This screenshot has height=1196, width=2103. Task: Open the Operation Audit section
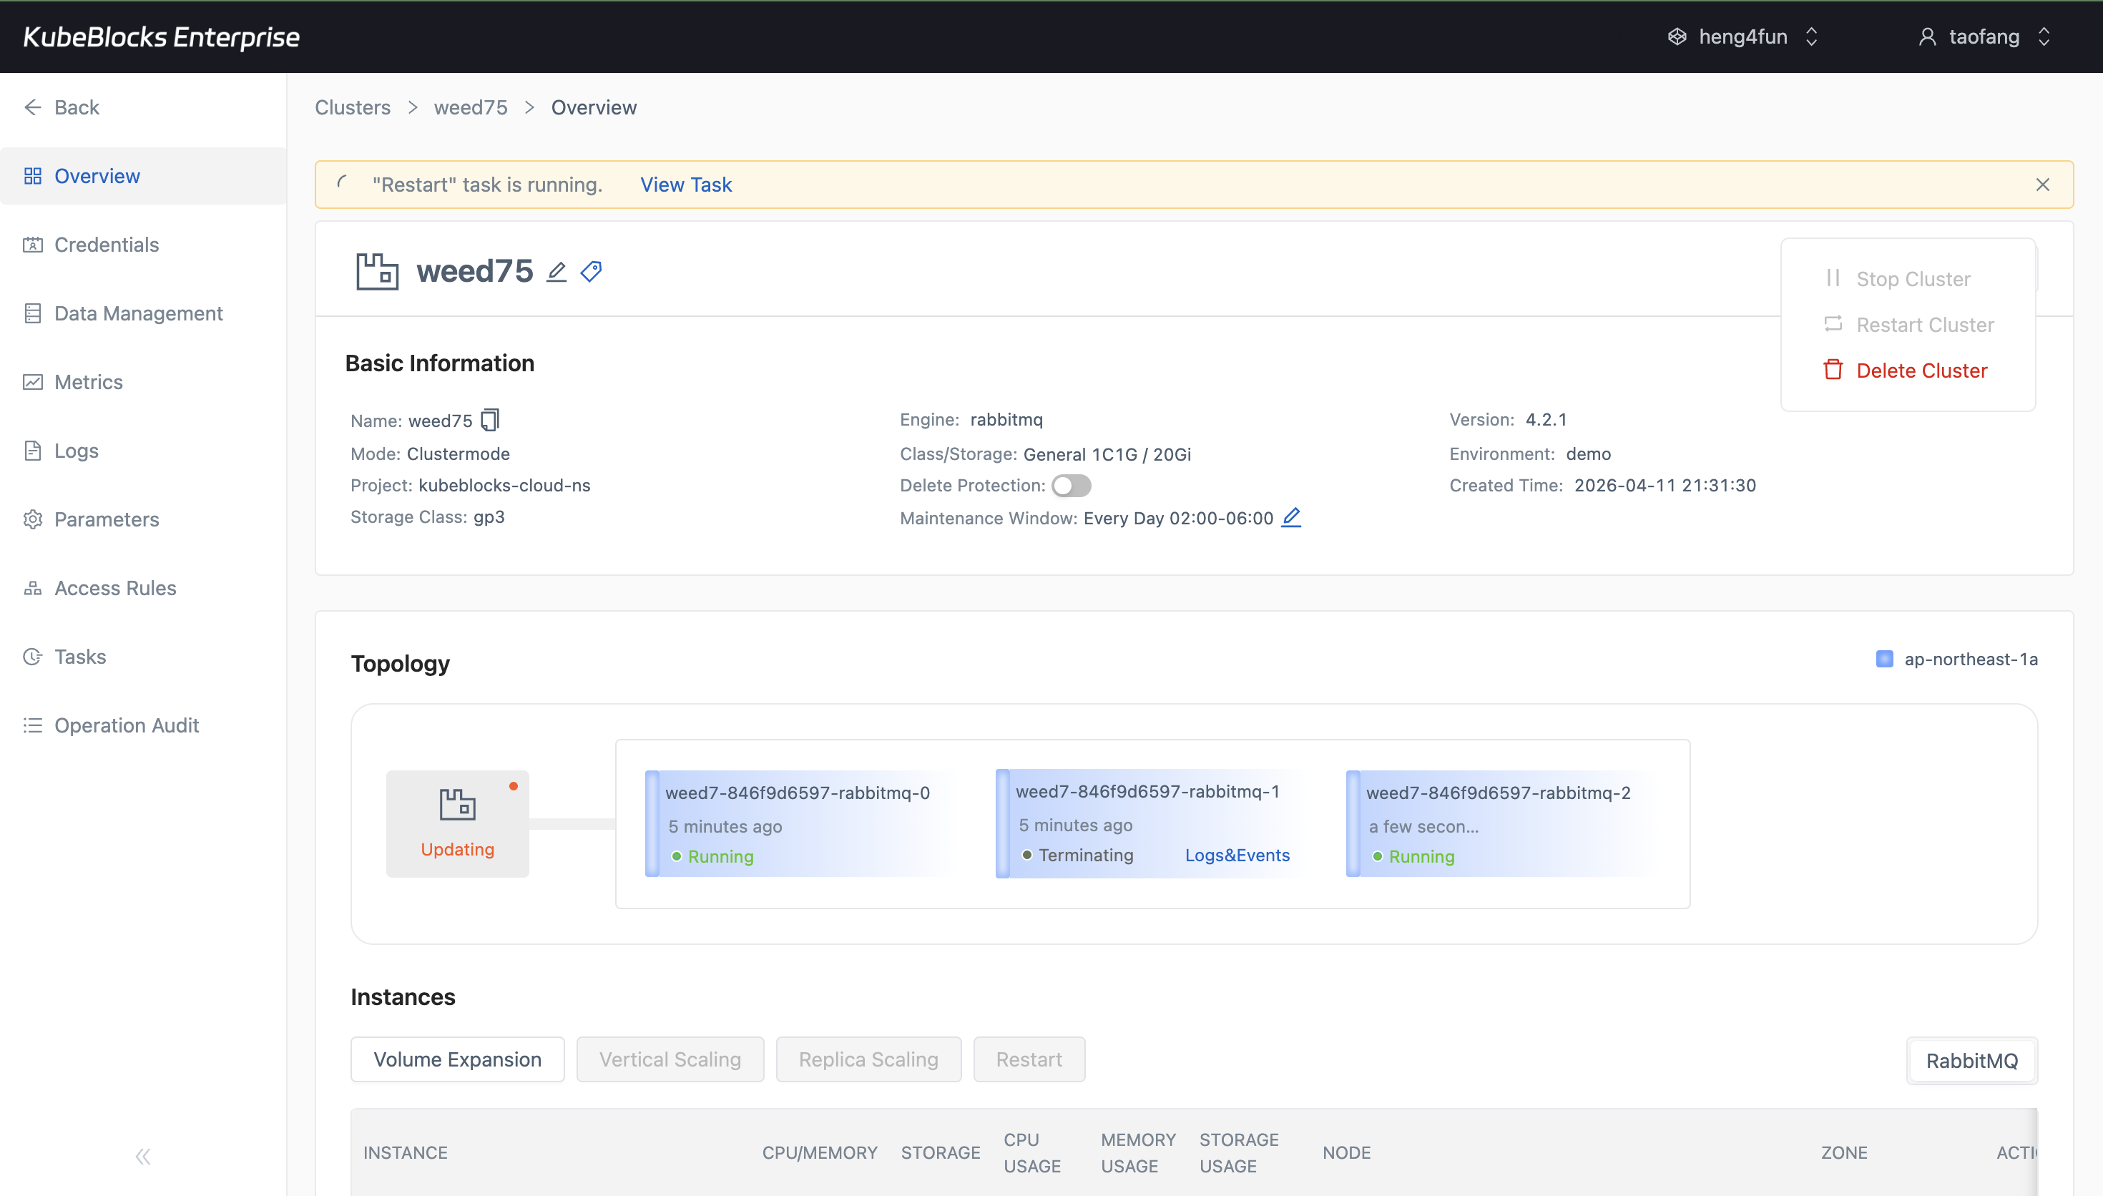pyautogui.click(x=127, y=725)
